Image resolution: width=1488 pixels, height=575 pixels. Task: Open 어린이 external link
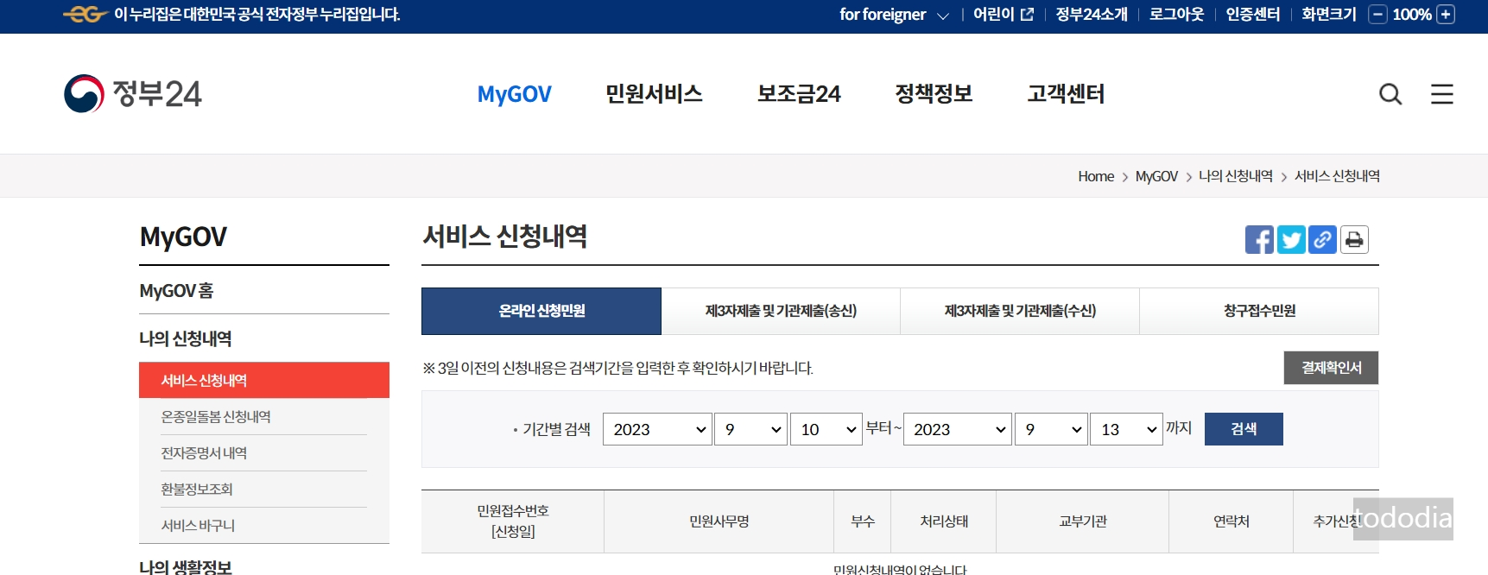pos(1003,15)
